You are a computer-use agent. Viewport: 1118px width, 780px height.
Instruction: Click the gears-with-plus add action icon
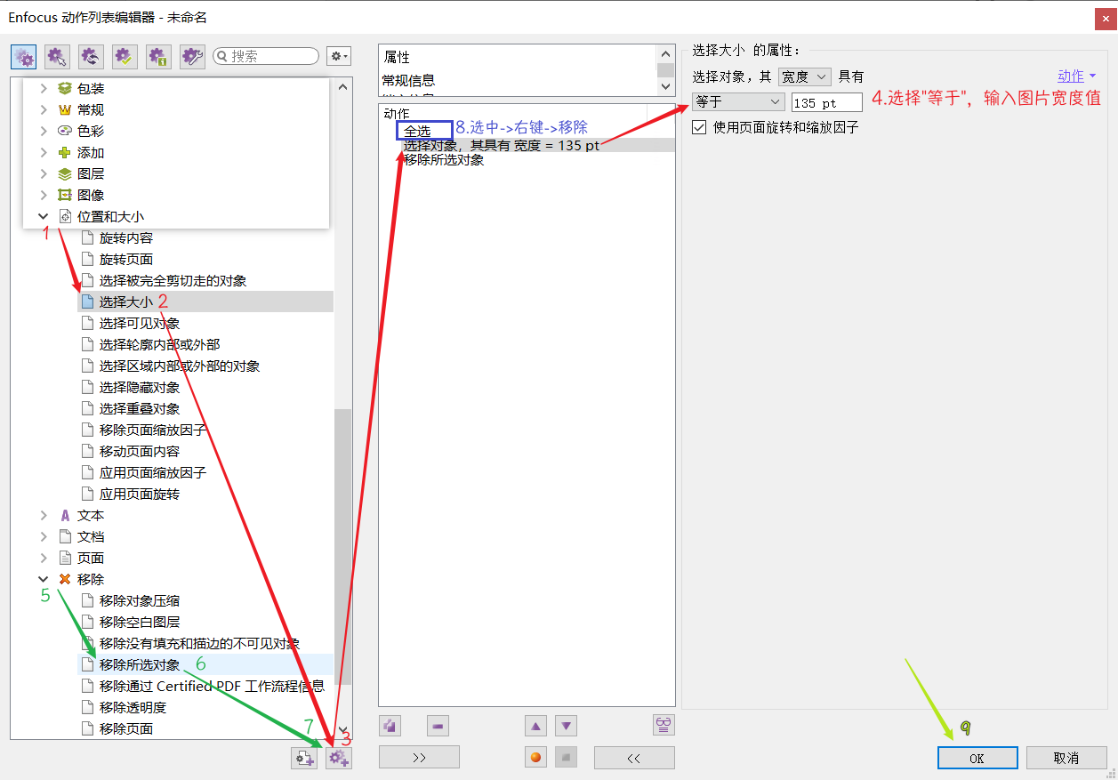coord(338,758)
